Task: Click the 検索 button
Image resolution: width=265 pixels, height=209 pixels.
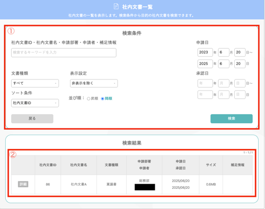Action: [x=232, y=119]
